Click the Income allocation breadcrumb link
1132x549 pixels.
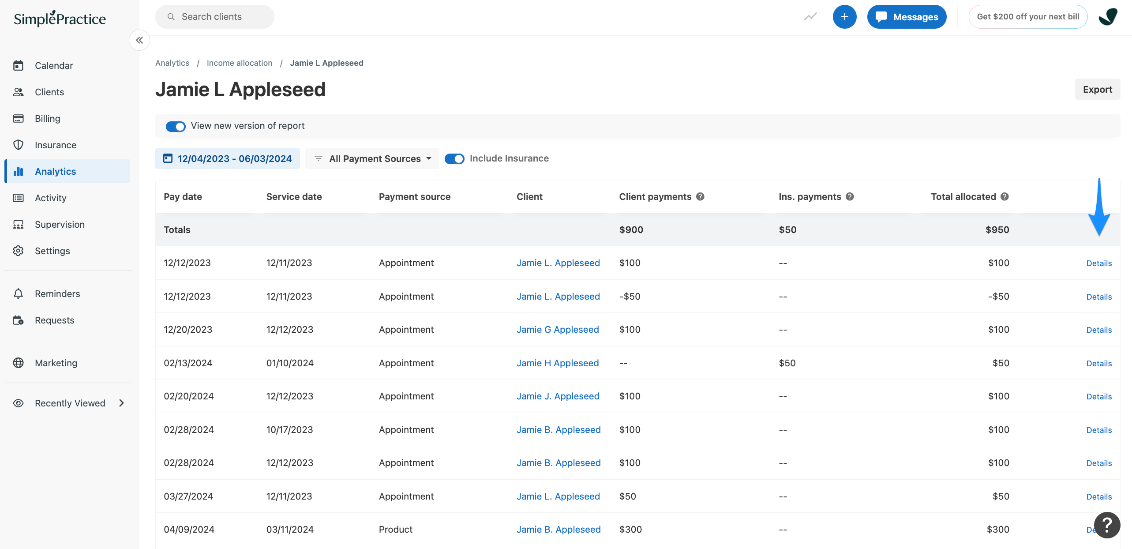click(x=240, y=63)
